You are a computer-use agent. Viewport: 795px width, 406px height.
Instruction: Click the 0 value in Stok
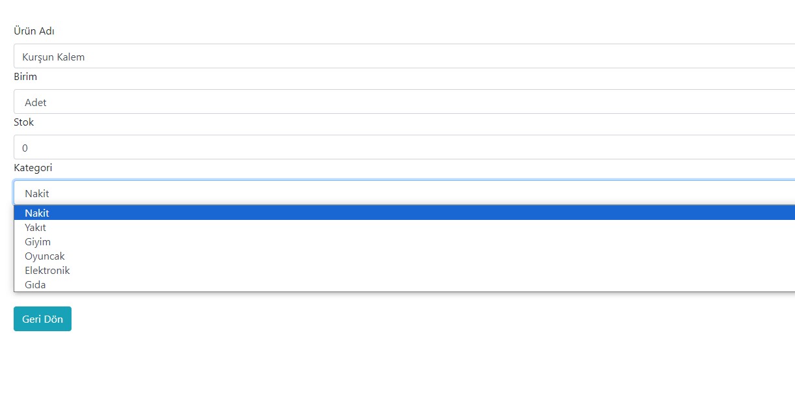tap(25, 148)
